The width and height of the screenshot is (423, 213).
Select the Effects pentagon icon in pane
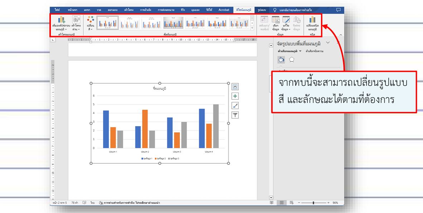[x=292, y=60]
